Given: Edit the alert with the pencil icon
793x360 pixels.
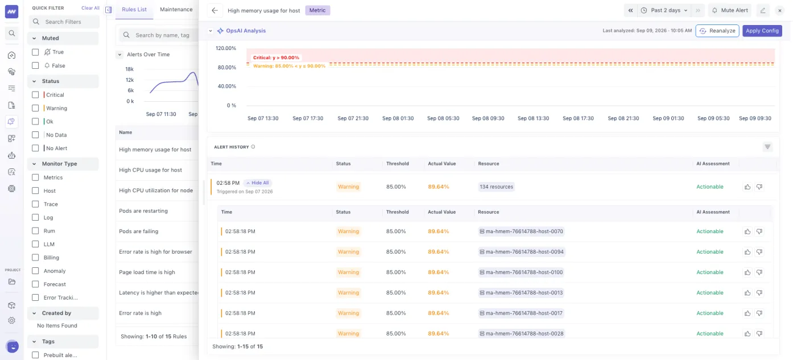Looking at the screenshot, I should click(763, 10).
